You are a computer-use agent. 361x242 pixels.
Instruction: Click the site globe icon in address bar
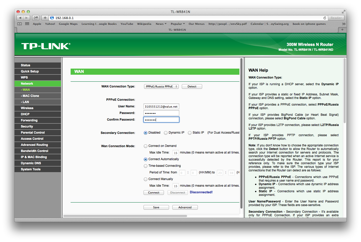pyautogui.click(x=52, y=18)
